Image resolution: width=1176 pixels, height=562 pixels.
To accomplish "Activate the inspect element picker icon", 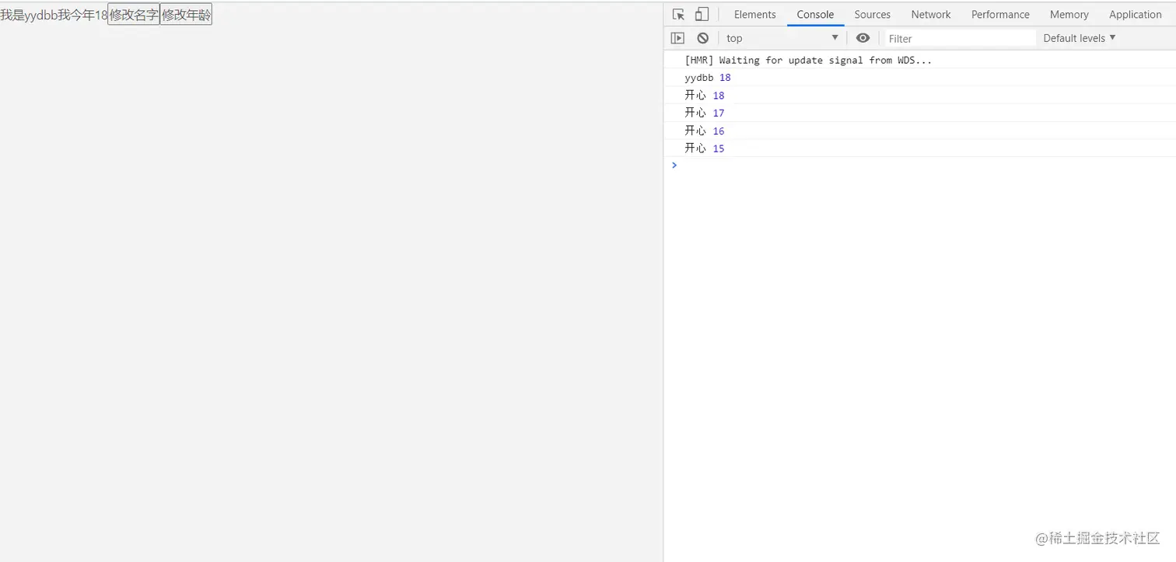I will (678, 14).
